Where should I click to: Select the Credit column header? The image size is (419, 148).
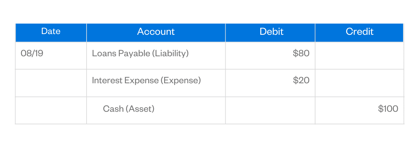pos(359,32)
